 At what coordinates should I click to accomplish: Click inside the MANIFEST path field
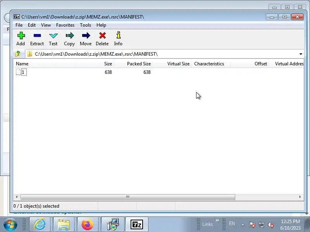(162, 54)
